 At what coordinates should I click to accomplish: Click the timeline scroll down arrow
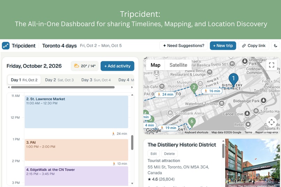click(132, 184)
